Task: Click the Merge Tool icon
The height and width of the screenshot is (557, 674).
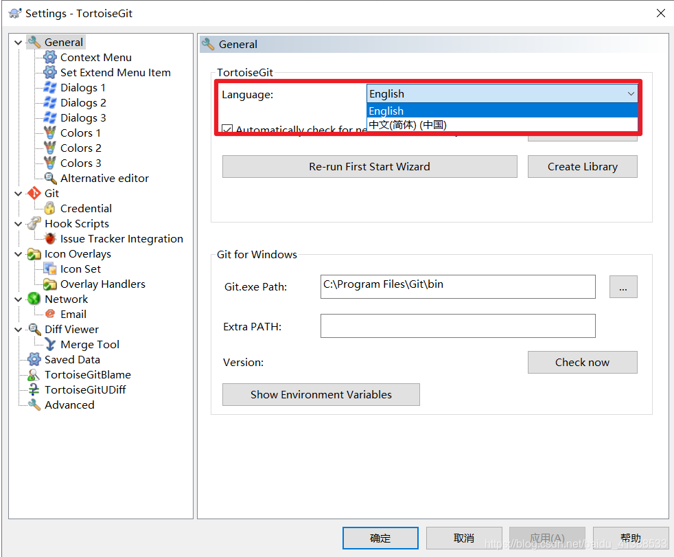Action: pyautogui.click(x=50, y=344)
